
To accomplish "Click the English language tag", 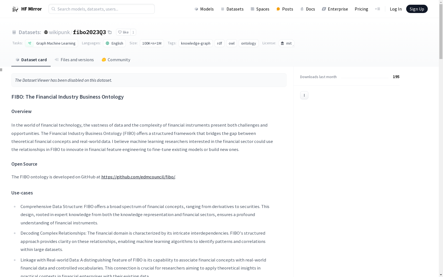I will pos(114,43).
